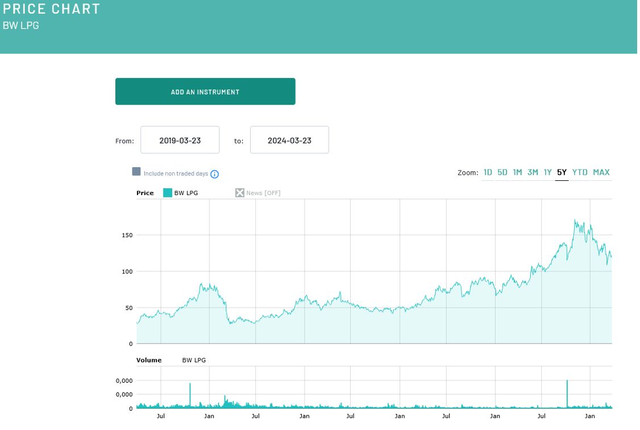Click the Price Chart heading
Image resolution: width=640 pixels, height=430 pixels.
(52, 9)
